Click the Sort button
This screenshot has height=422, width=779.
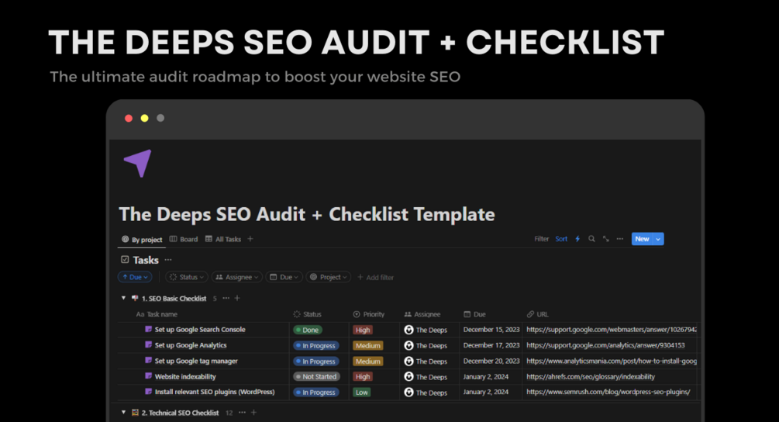561,239
